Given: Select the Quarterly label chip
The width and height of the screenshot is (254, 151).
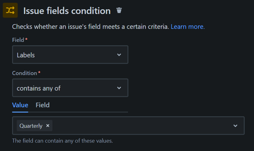Looking at the screenshot, I should pos(31,125).
